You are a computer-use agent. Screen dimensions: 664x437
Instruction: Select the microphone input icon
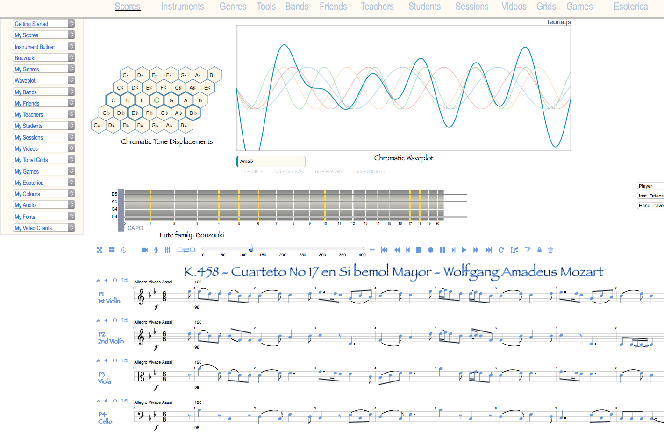pos(156,250)
